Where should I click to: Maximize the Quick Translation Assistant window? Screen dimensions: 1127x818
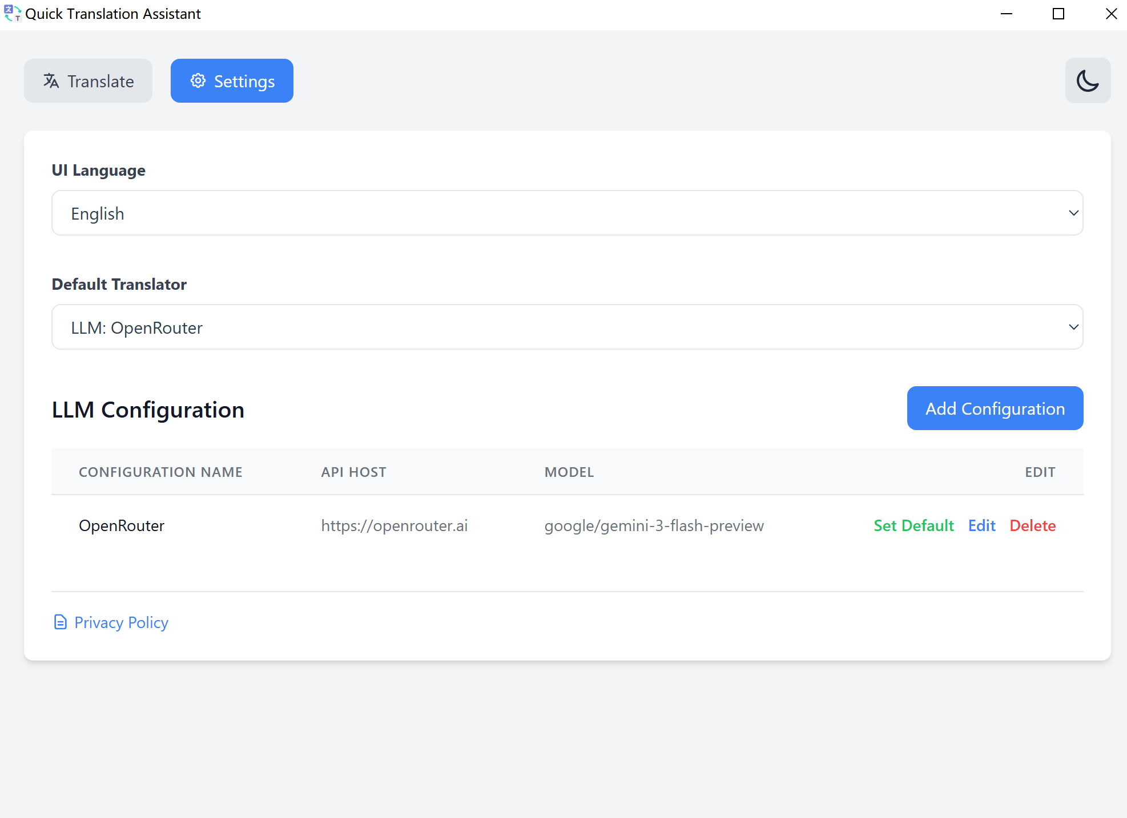coord(1058,14)
